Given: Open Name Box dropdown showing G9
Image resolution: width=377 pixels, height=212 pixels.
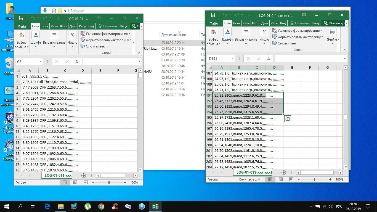Looking at the screenshot, I should click(x=41, y=62).
